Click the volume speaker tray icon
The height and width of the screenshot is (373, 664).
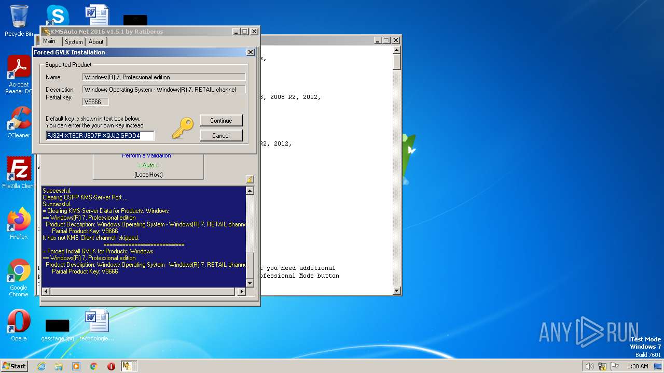pyautogui.click(x=589, y=366)
